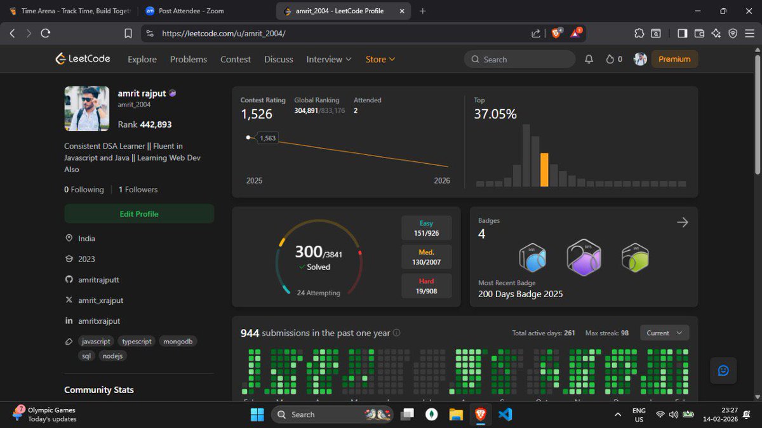Viewport: 762px width, 428px height.
Task: Open the Brave browser main menu
Action: coord(751,33)
